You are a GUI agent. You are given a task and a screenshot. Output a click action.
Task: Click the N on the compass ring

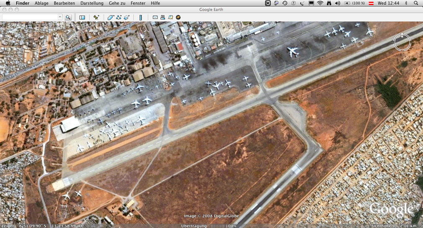[x=402, y=36]
